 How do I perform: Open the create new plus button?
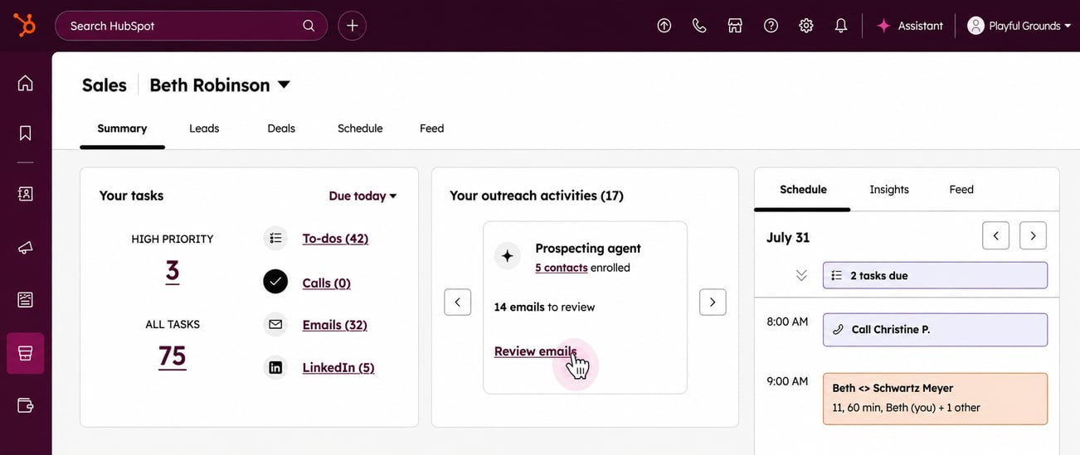click(x=352, y=26)
